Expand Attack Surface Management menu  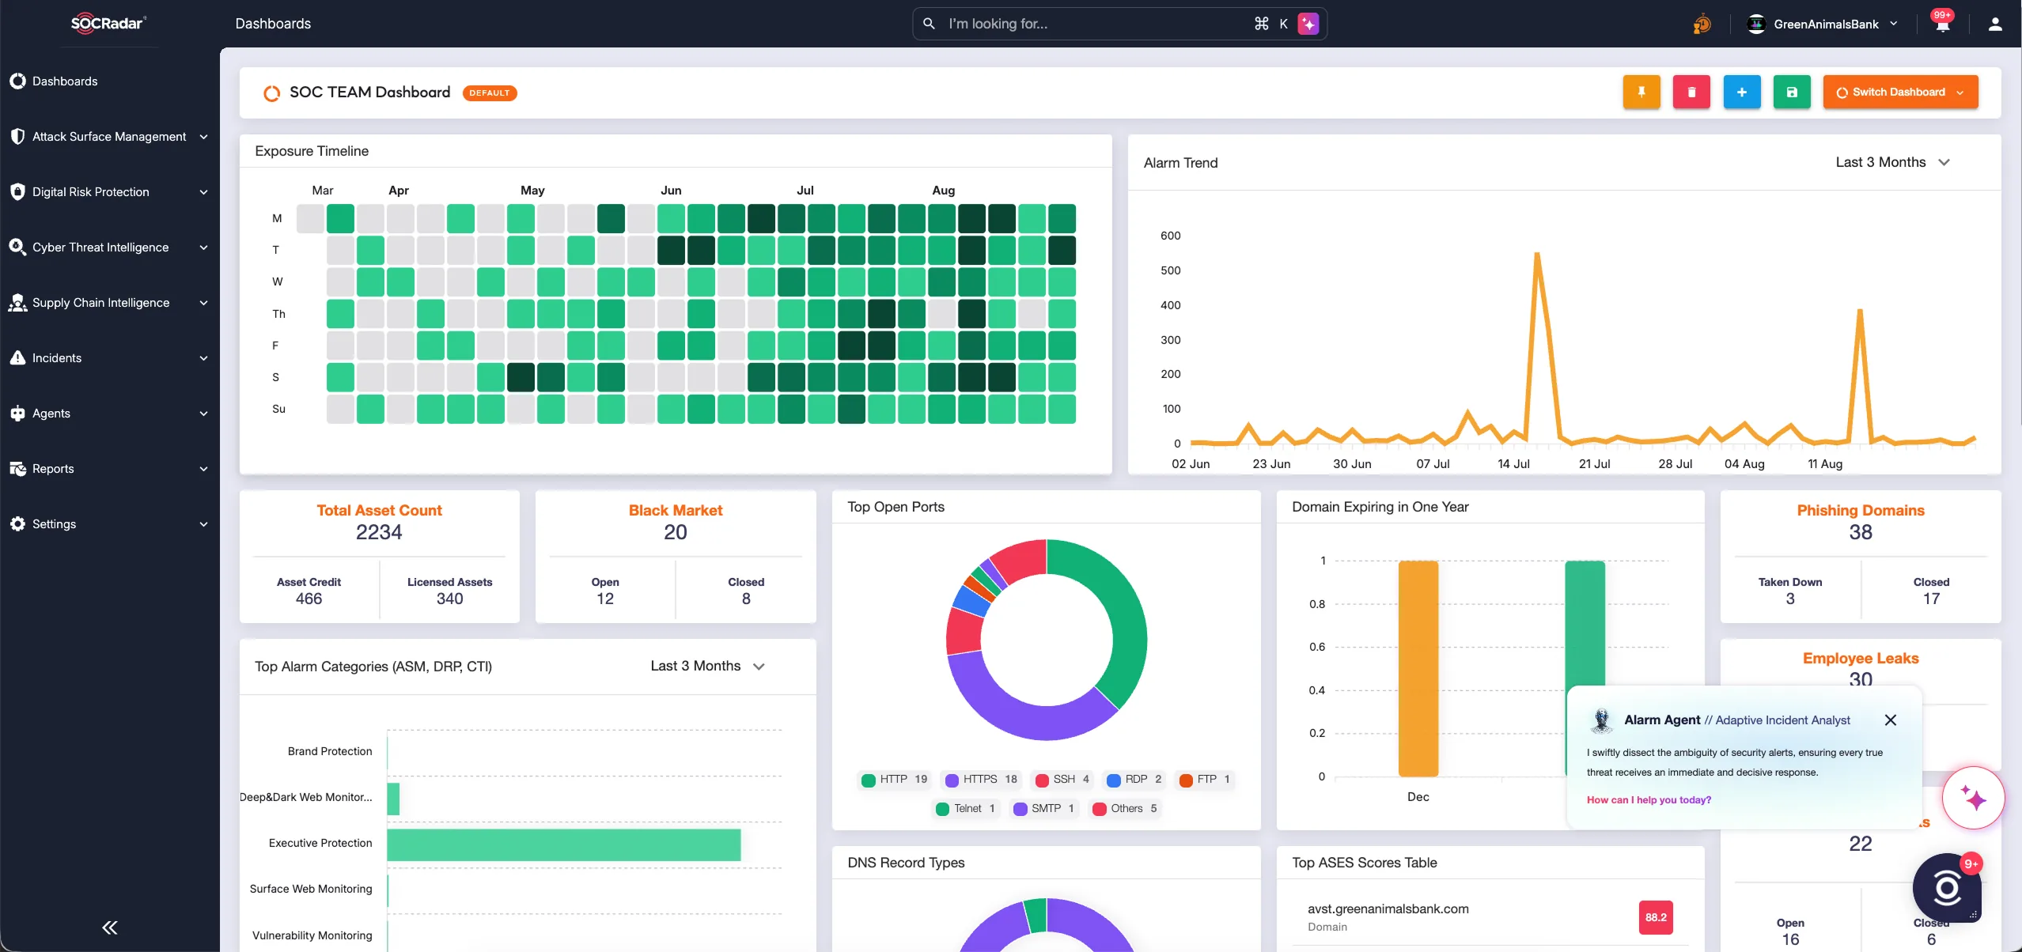[110, 137]
